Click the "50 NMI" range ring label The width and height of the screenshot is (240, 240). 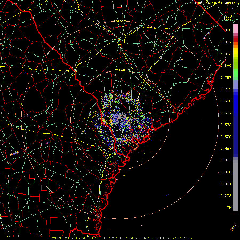(x=120, y=71)
